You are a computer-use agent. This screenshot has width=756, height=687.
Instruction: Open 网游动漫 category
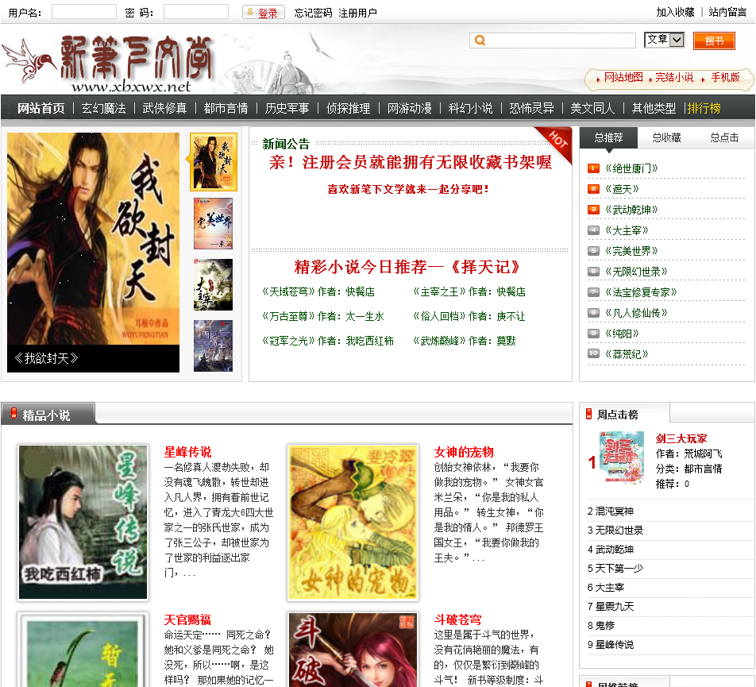click(x=409, y=108)
